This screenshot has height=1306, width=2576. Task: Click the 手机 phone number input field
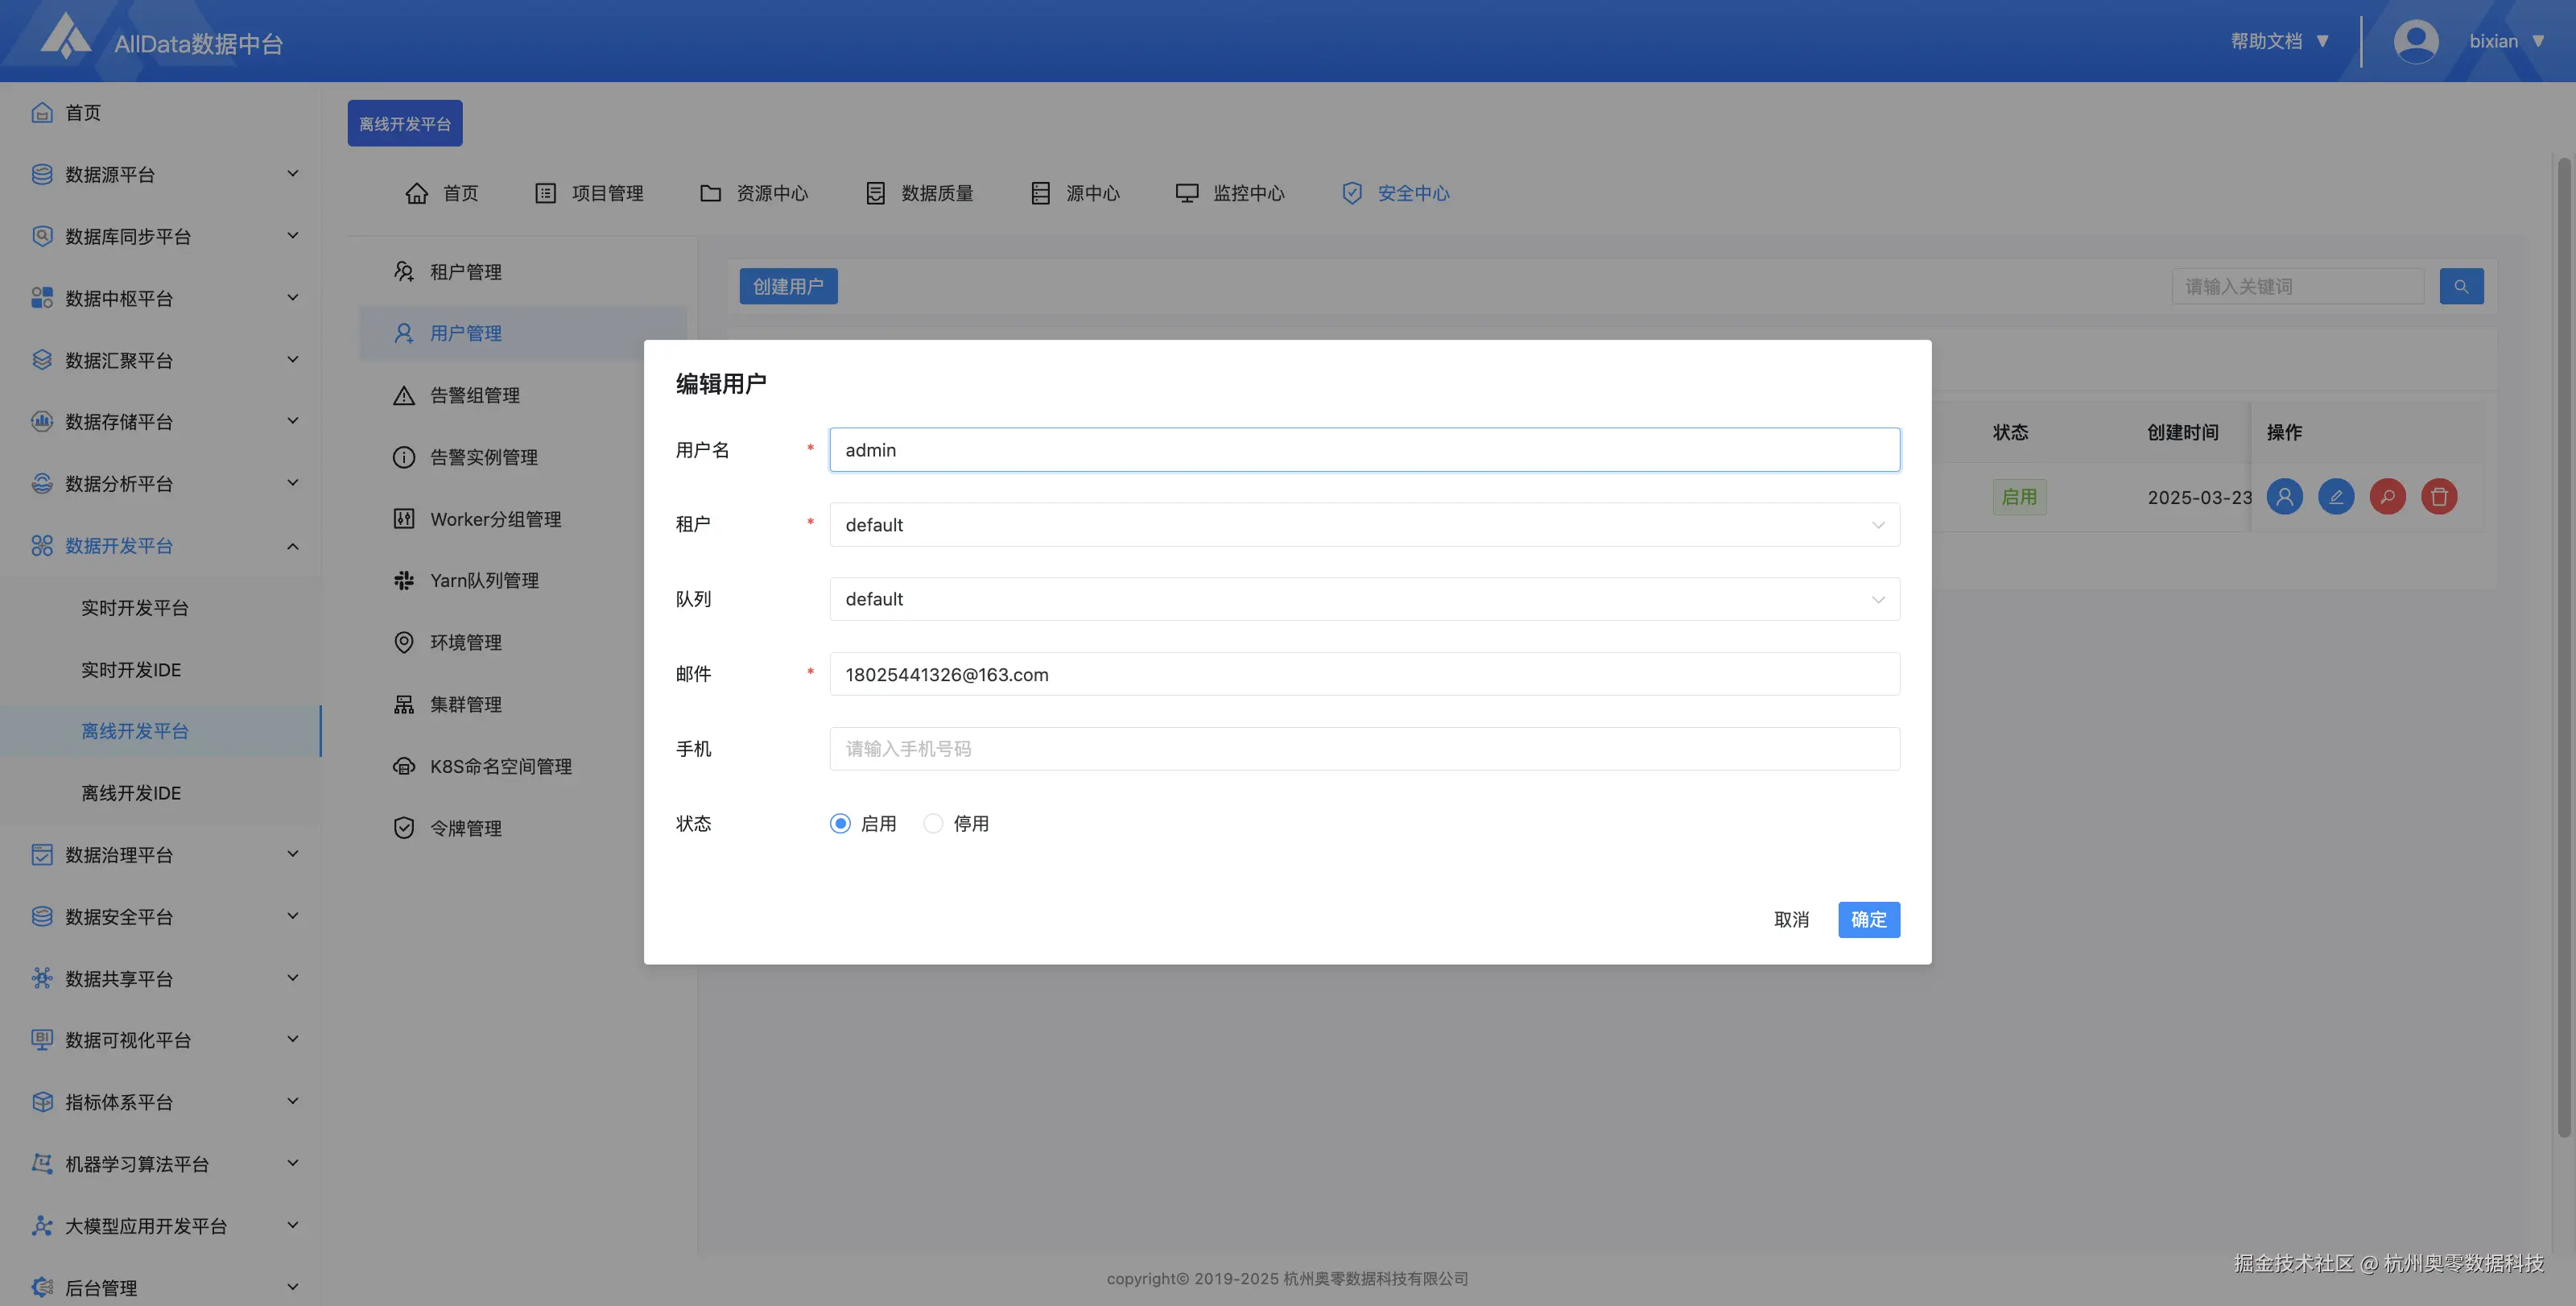point(1364,748)
